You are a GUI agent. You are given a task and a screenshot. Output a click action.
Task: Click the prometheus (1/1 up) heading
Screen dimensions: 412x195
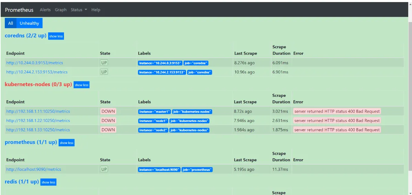31,142
